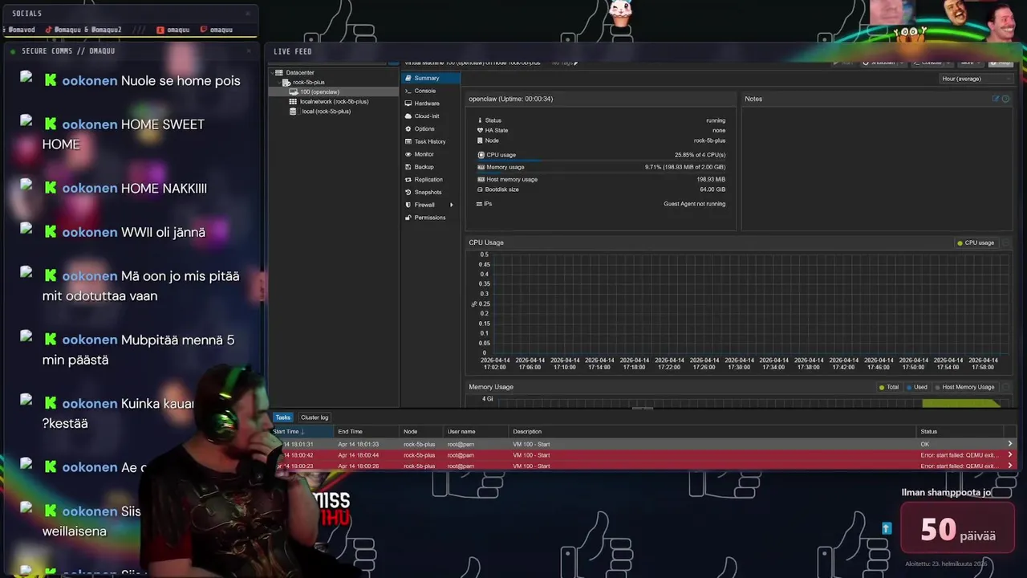
Task: Expand the OK task row arrow
Action: pyautogui.click(x=1009, y=444)
